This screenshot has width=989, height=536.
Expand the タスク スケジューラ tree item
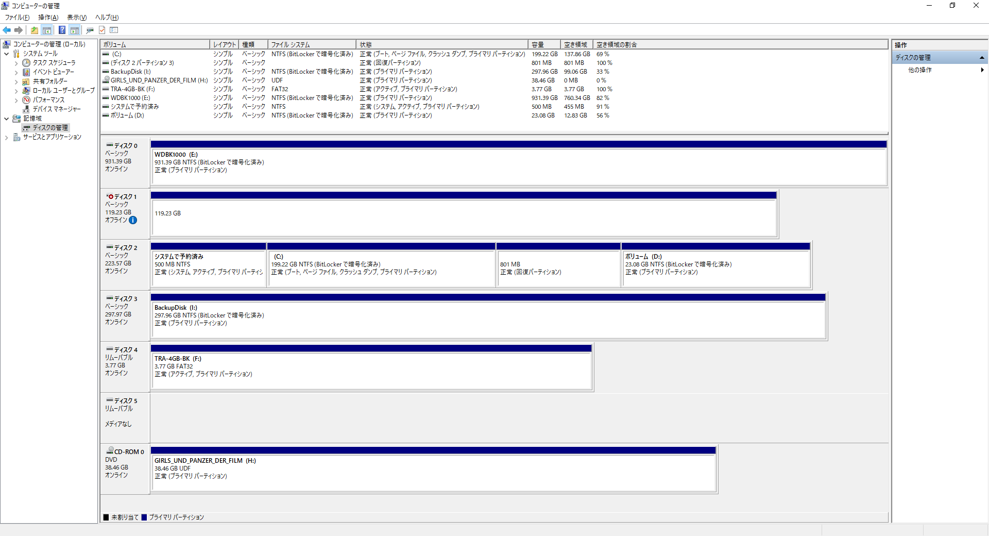(x=16, y=62)
